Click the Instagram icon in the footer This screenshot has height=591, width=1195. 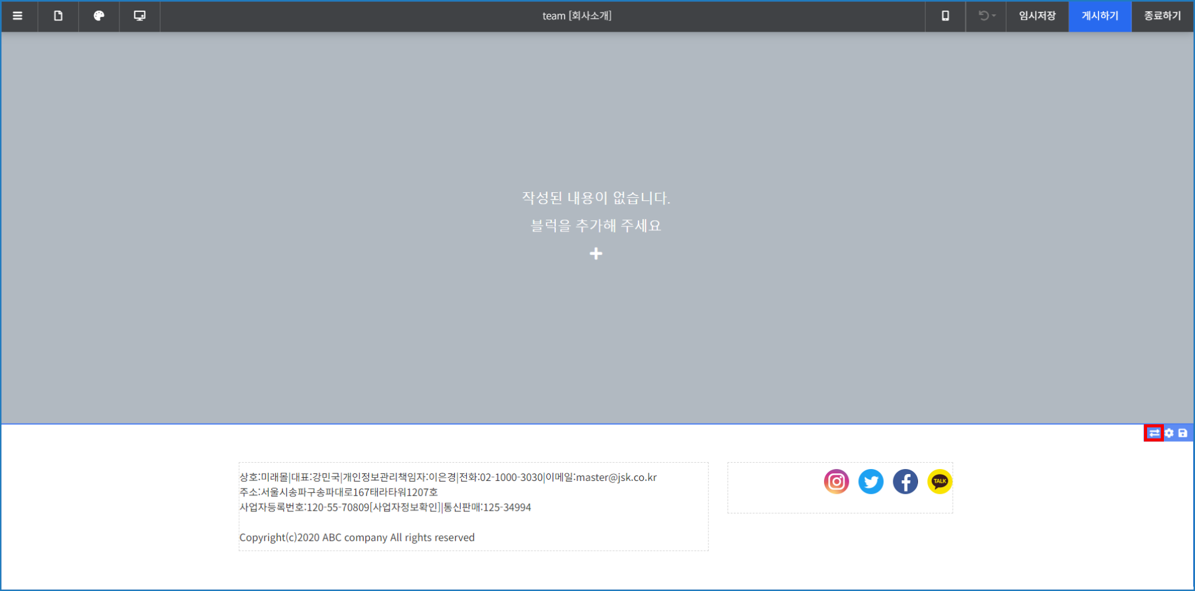tap(836, 482)
